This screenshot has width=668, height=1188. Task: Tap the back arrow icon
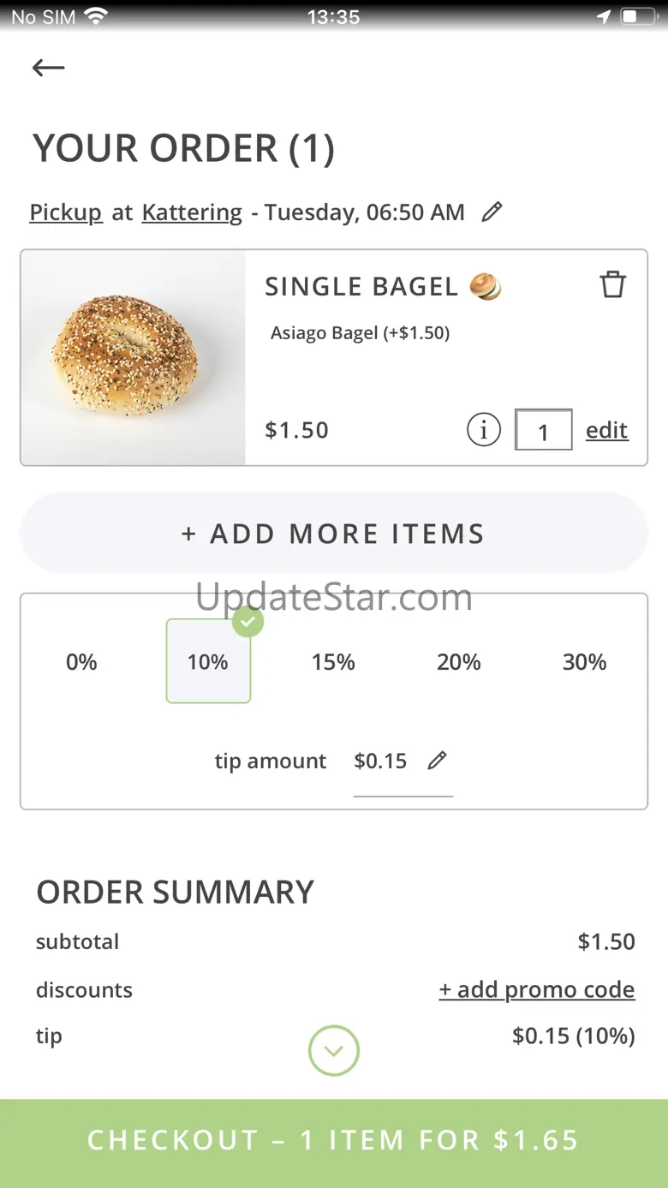click(x=49, y=68)
